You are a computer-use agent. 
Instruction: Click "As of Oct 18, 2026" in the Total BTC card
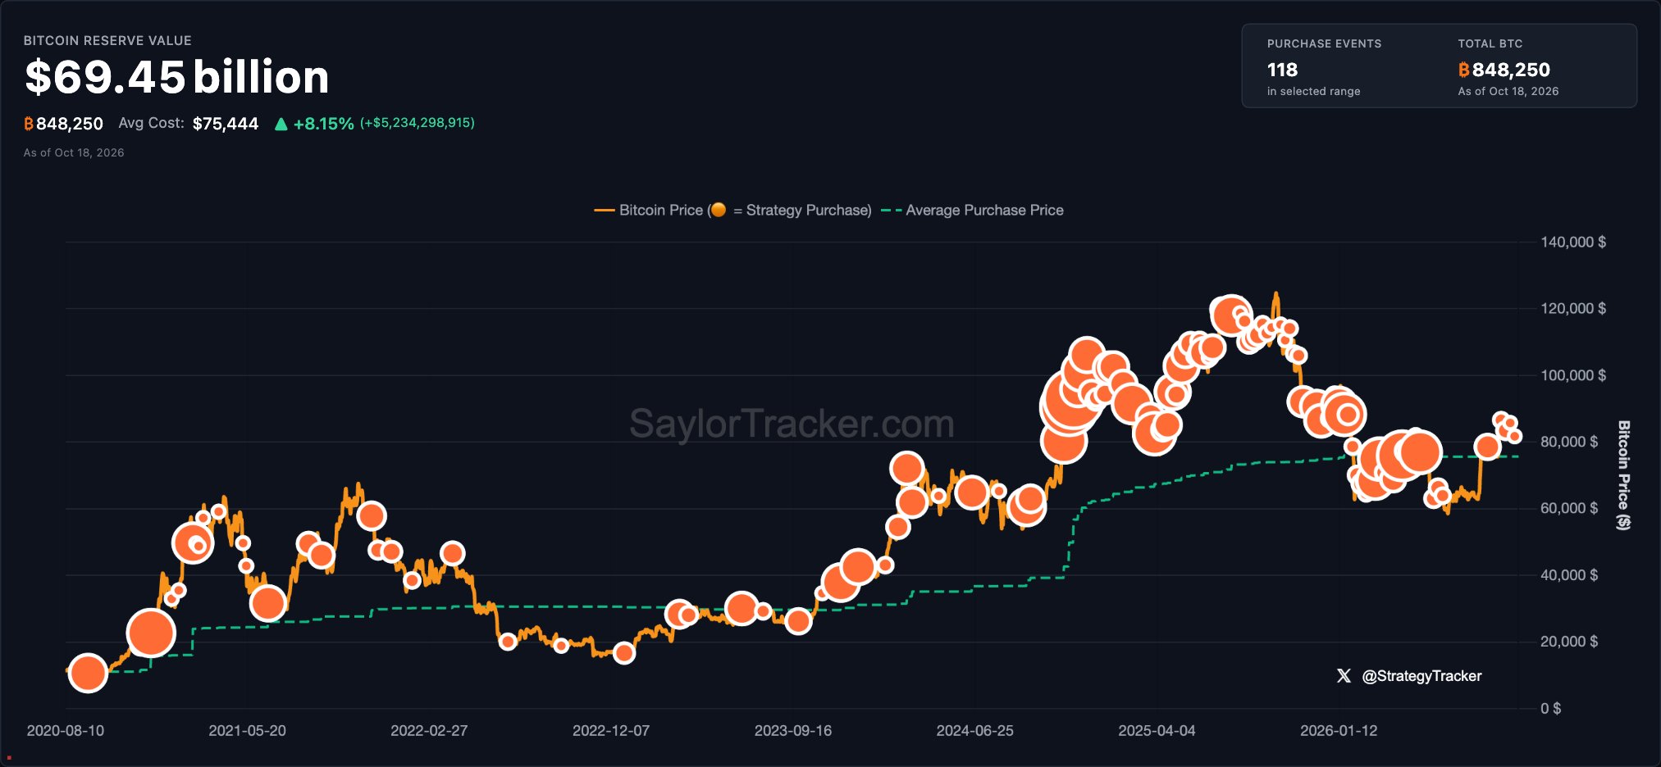pos(1508,92)
